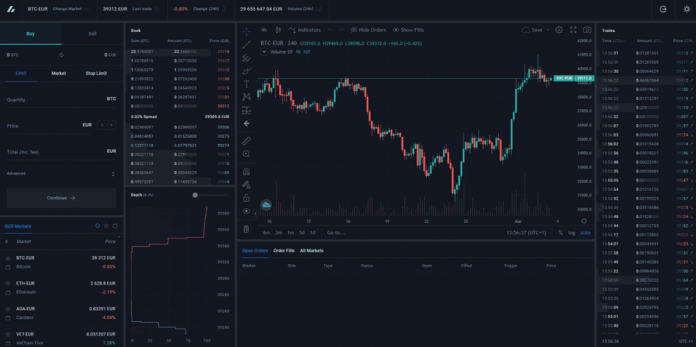The height and width of the screenshot is (347, 696).
Task: Delete drawings with the trash icon
Action: point(246,229)
